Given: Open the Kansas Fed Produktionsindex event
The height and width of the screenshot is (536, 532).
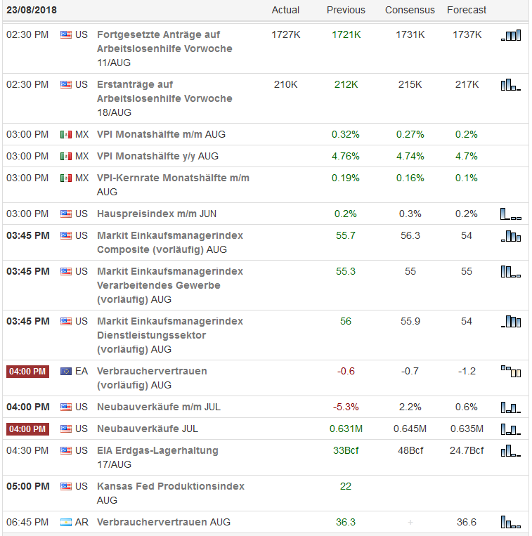Looking at the screenshot, I should point(171,486).
